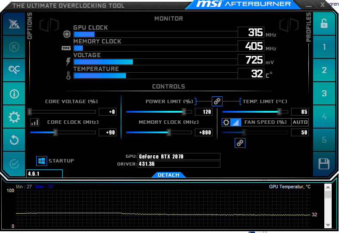Toggle Windows STARTUP apply button
This screenshot has width=339, height=233.
tap(41, 161)
